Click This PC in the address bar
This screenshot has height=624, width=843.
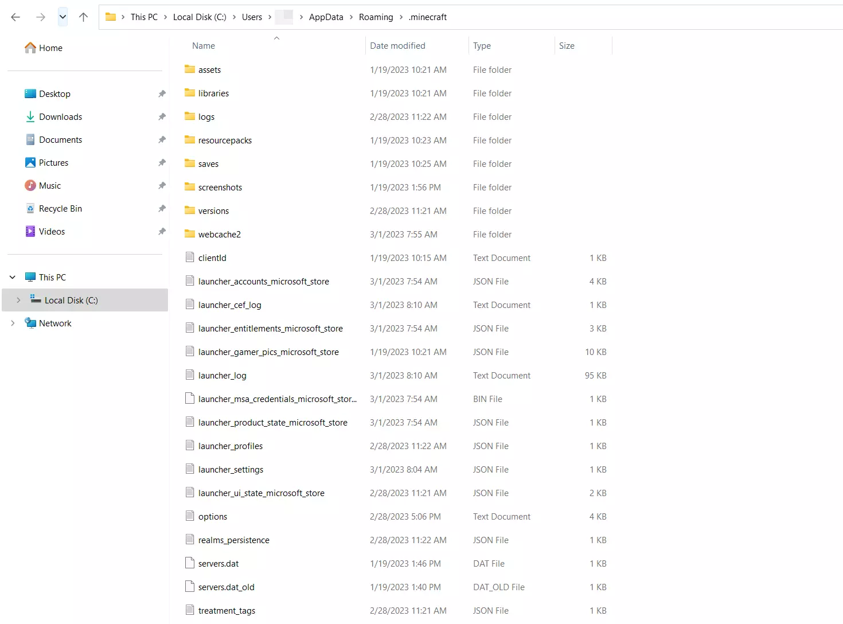click(x=145, y=17)
